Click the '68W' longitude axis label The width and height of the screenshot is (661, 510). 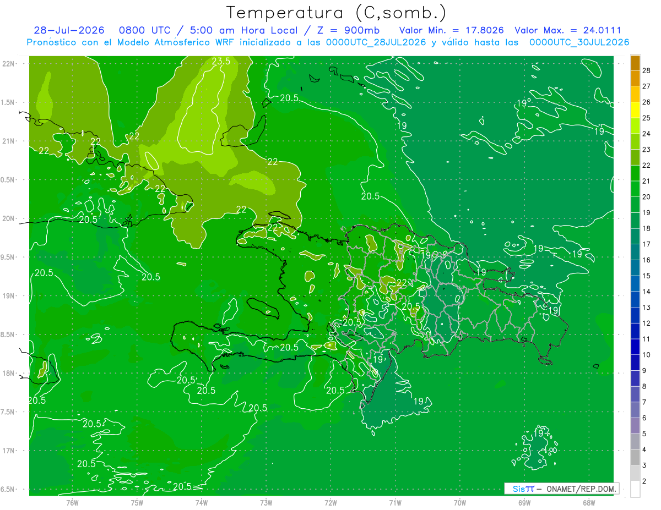pyautogui.click(x=588, y=502)
